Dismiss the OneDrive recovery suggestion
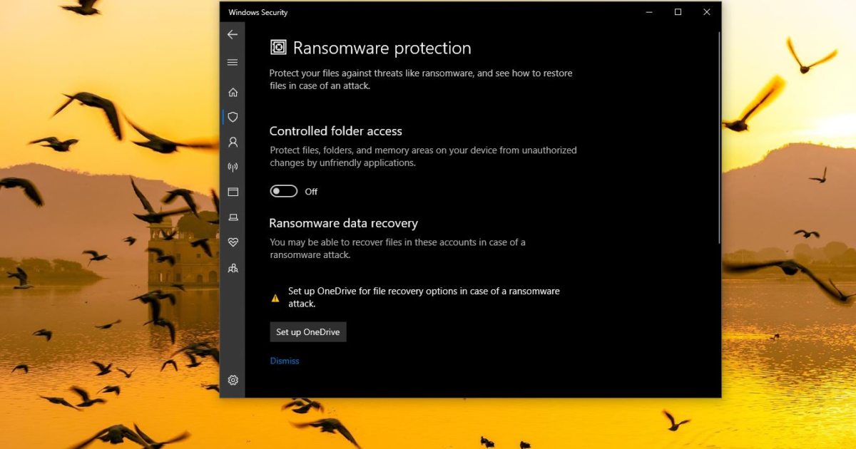 [x=285, y=361]
